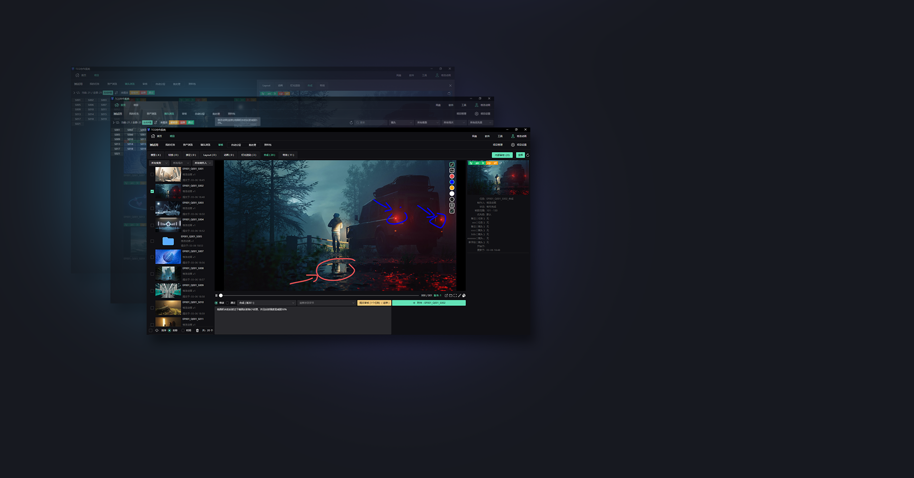914x478 pixels.
Task: Click the orange submit review button
Action: (374, 303)
